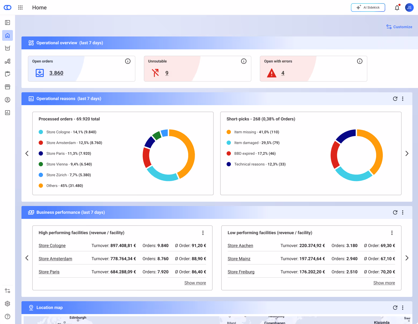
Task: Click the Store Cologne cyan legend dot
Action: [41, 132]
